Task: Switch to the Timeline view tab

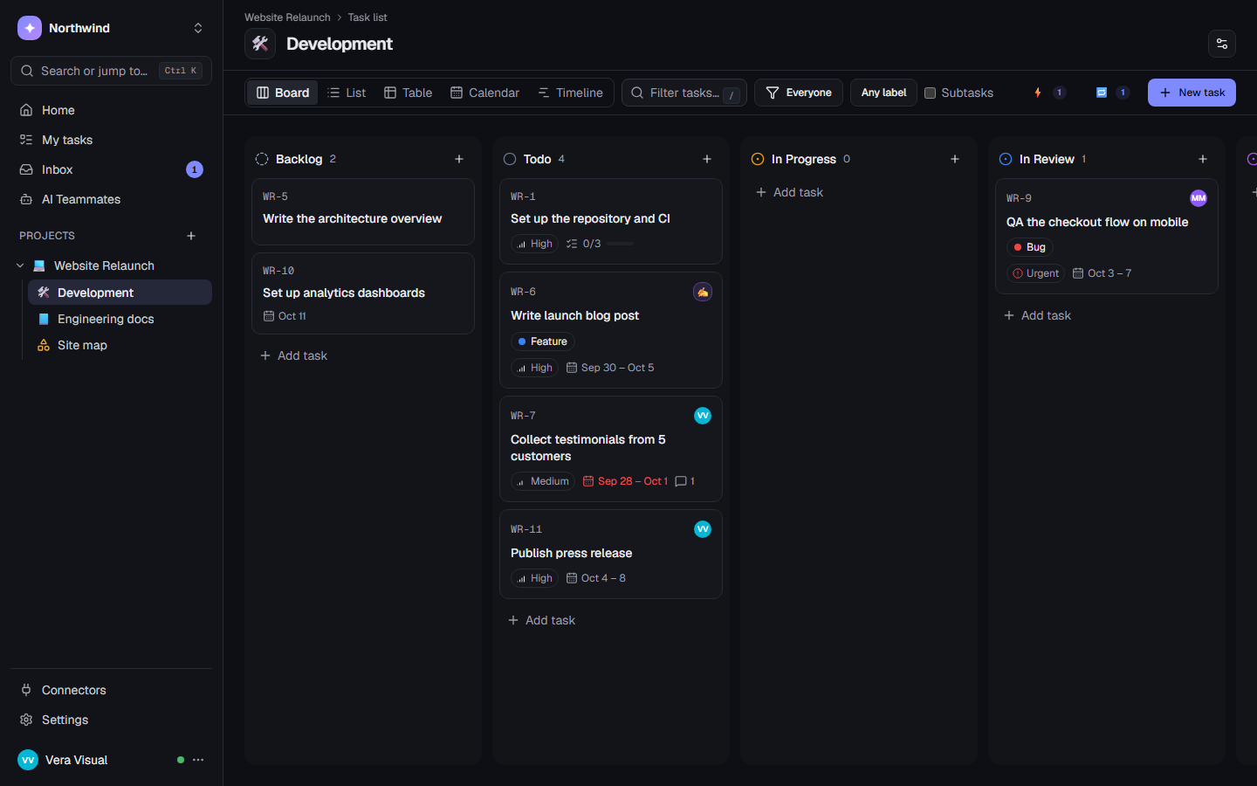Action: pyautogui.click(x=570, y=93)
